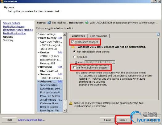Select the 'Copy type: Volum...' row
Screen dimensions: 162x125
coord(51,42)
